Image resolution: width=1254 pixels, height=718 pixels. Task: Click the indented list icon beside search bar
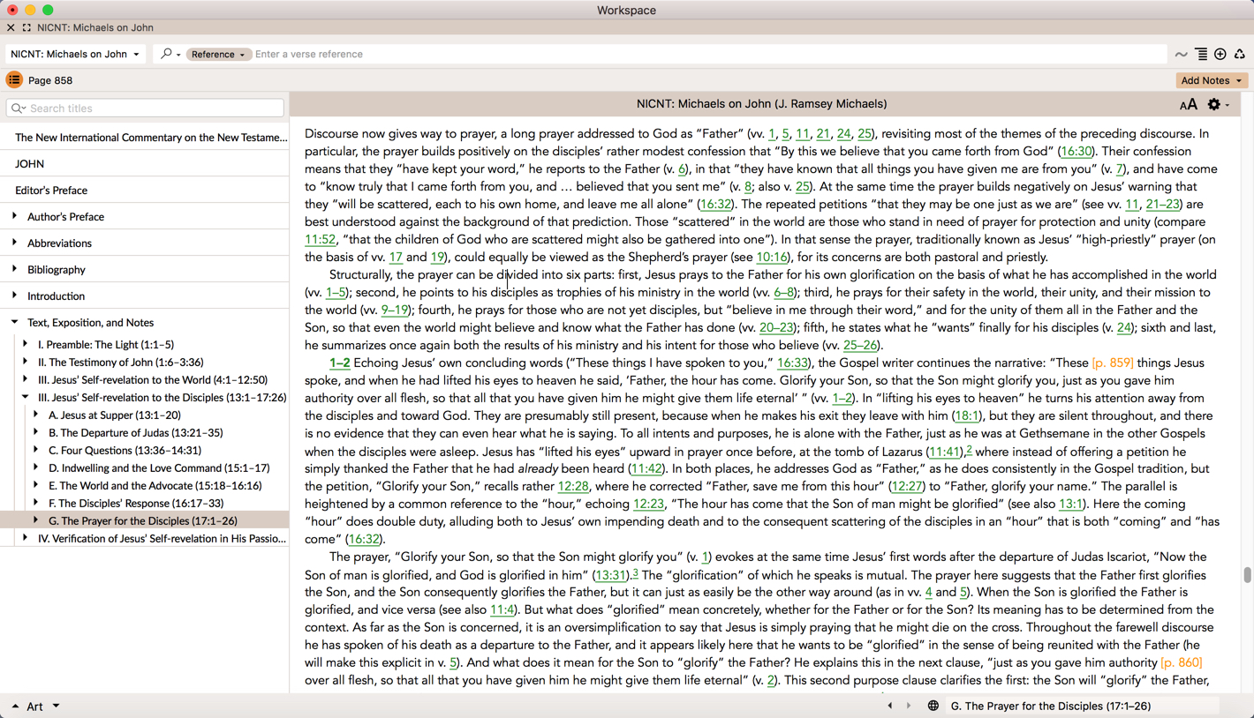pyautogui.click(x=1201, y=55)
